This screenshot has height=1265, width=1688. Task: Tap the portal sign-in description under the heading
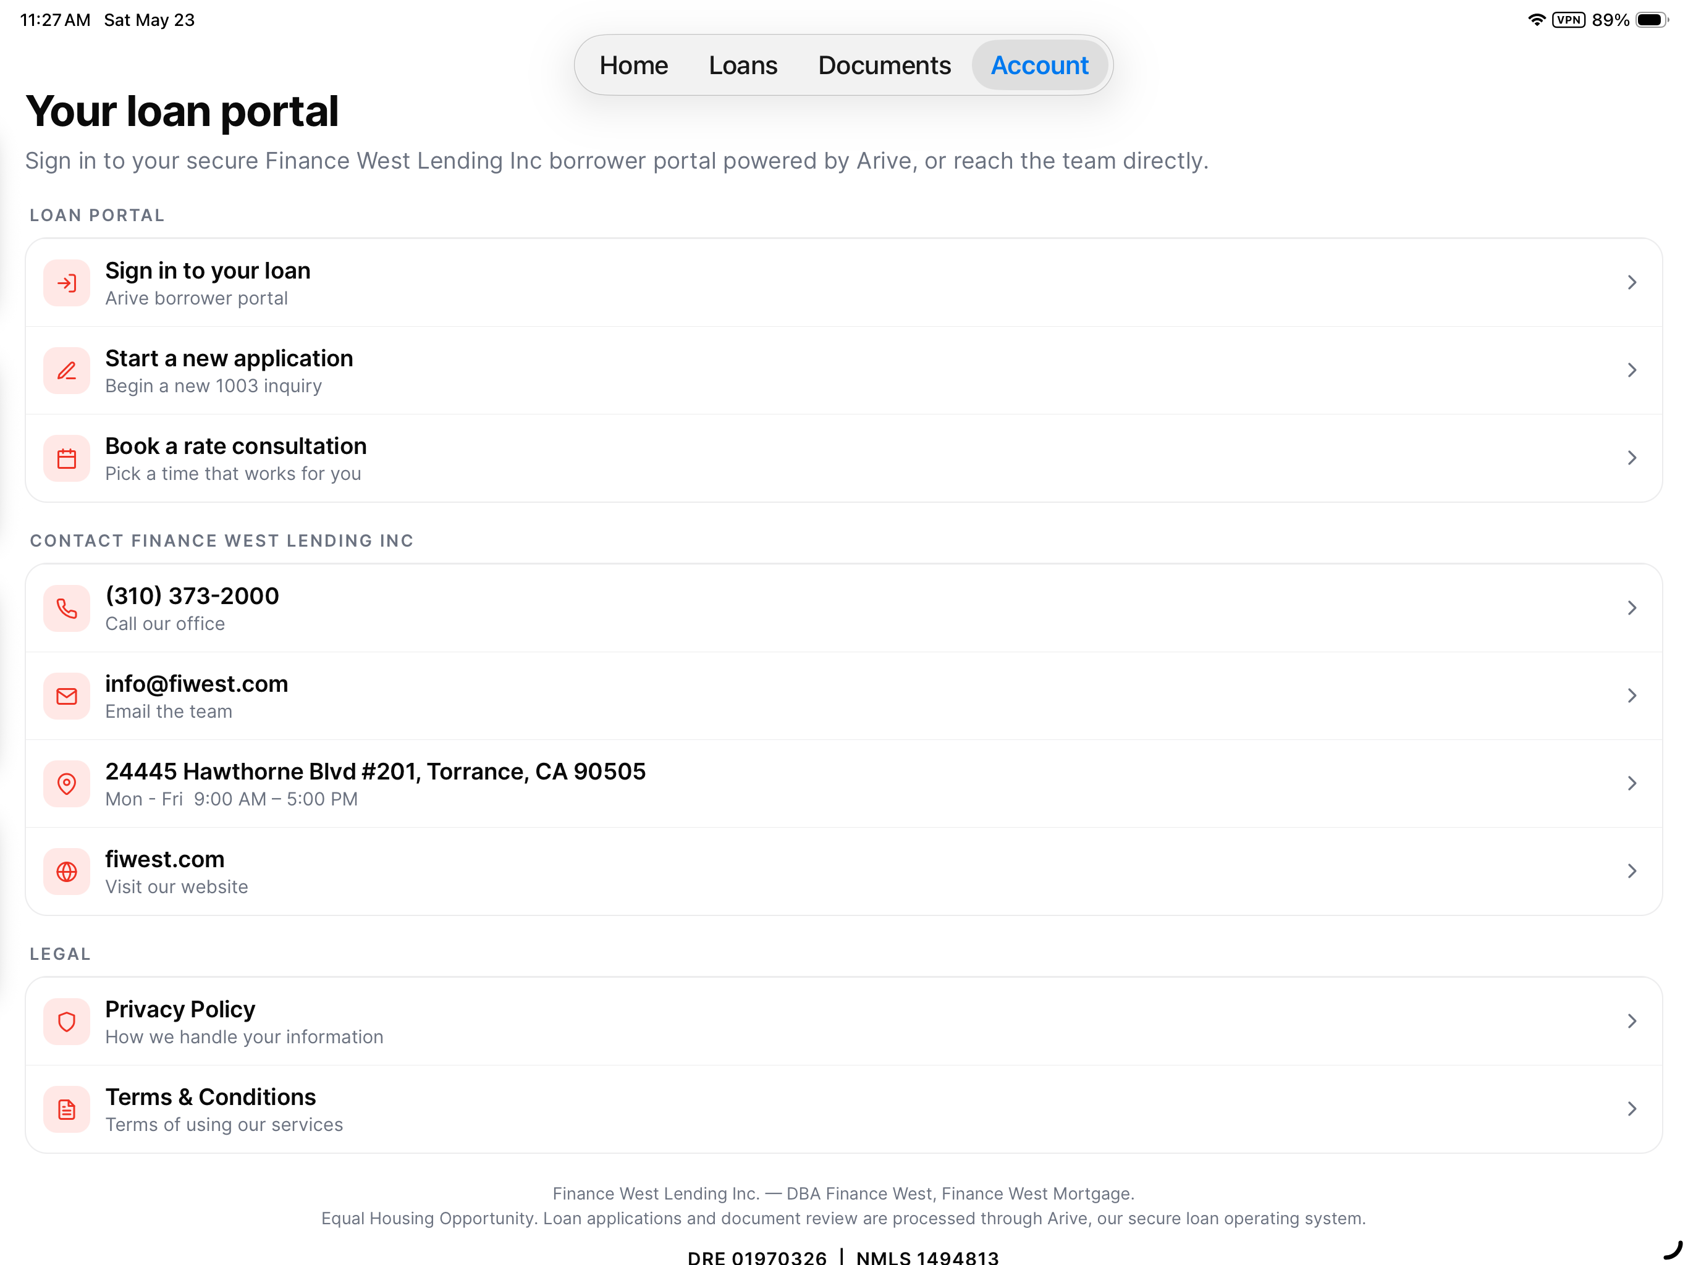click(617, 161)
